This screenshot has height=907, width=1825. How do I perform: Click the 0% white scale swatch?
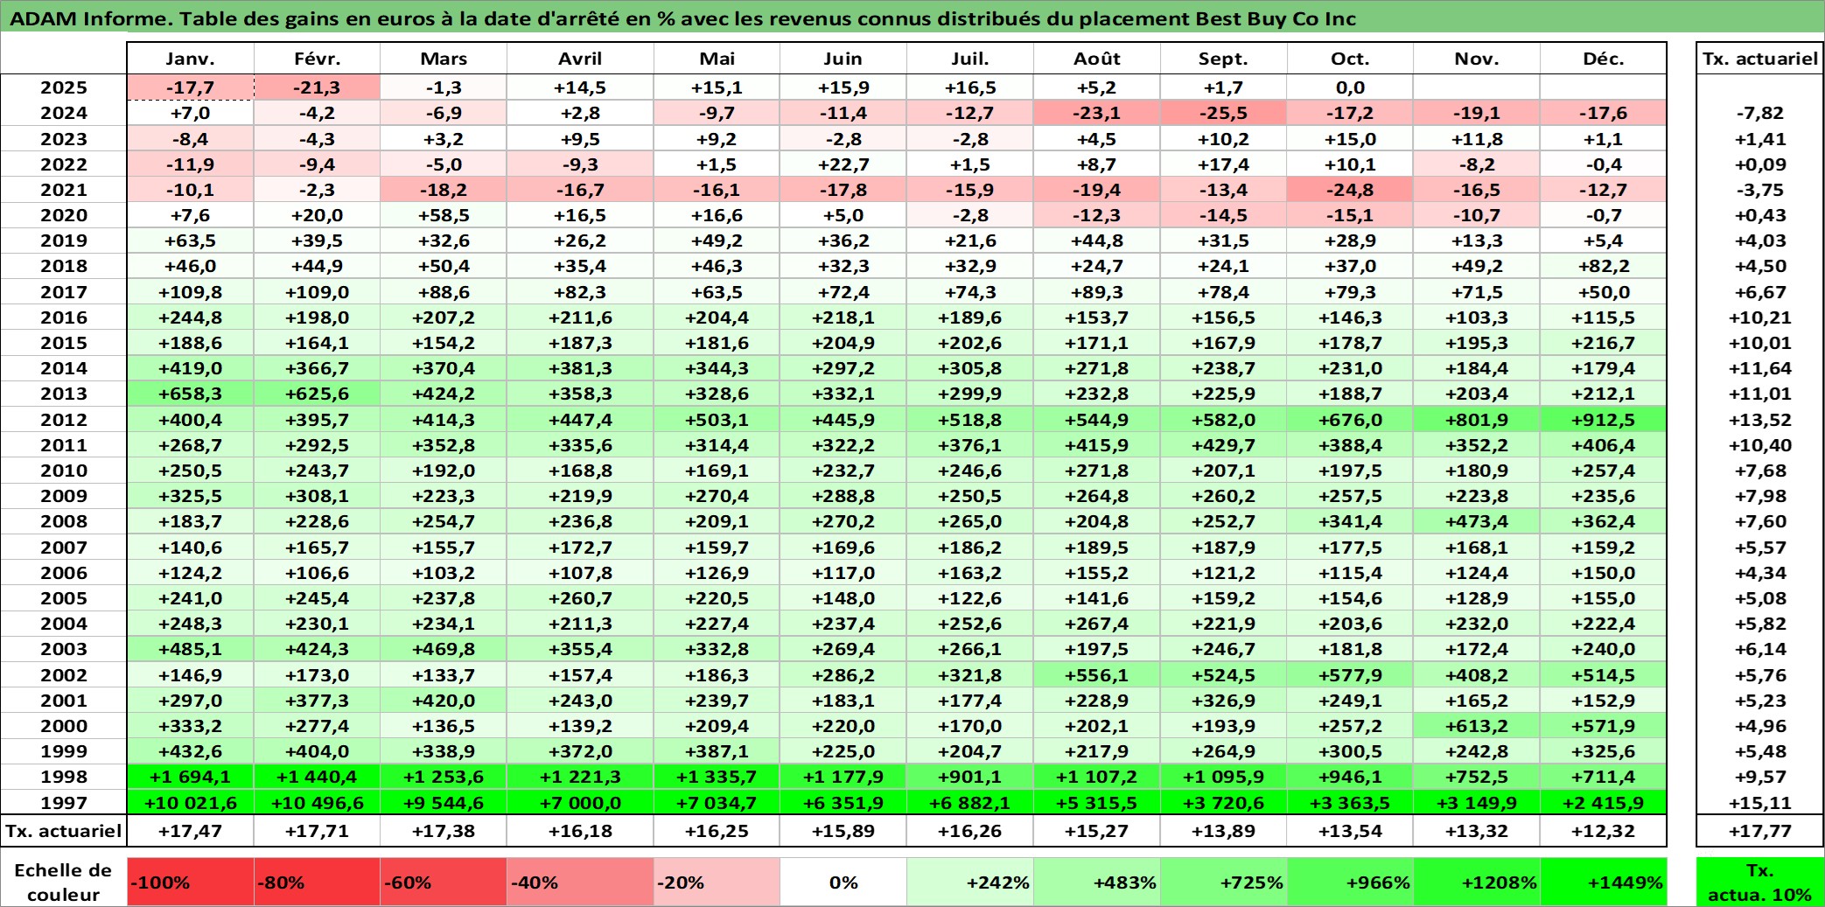coord(843,882)
